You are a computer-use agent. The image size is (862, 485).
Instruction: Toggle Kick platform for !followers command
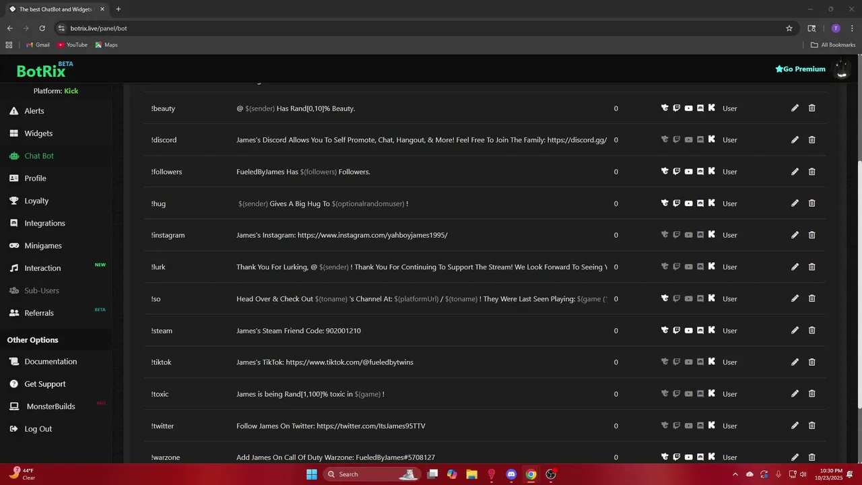click(x=712, y=171)
